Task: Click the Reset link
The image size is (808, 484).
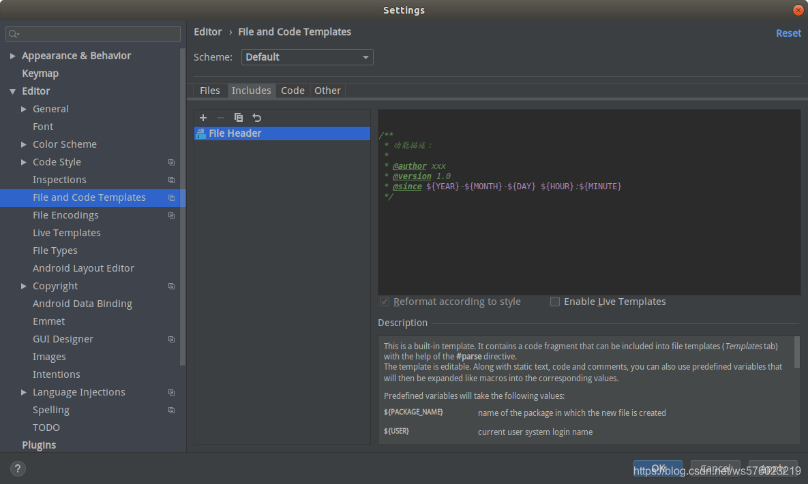Action: coord(788,33)
